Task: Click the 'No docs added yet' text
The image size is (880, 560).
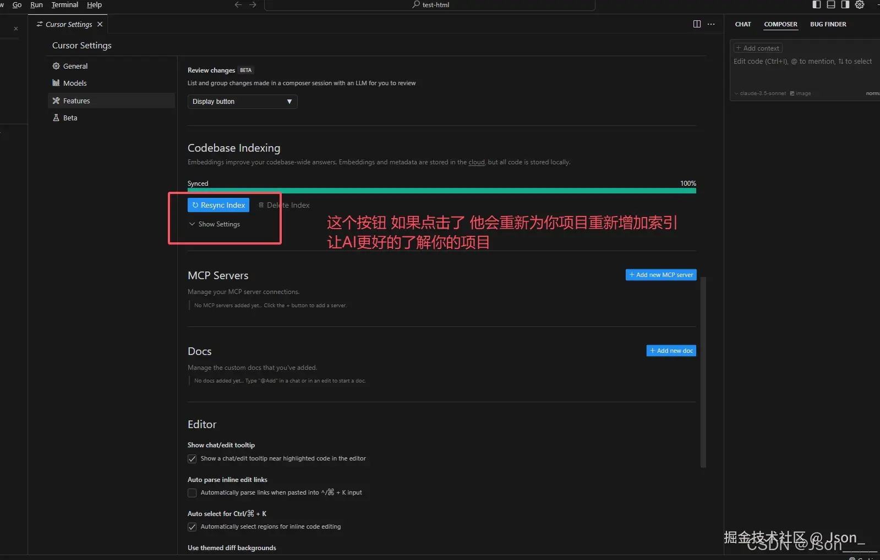Action: click(280, 381)
